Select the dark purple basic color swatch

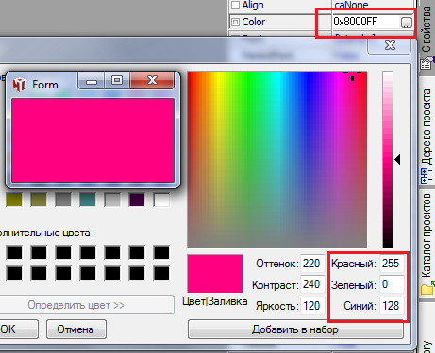(137, 200)
